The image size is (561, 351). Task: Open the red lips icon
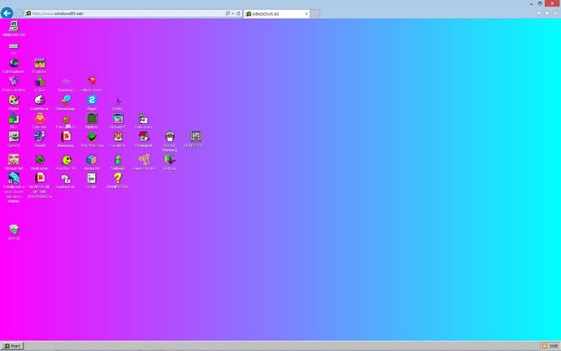[x=91, y=84]
